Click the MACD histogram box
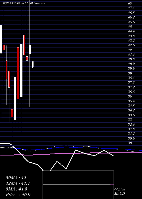Viewport: 142px width, 199px height. pyautogui.click(x=78, y=185)
